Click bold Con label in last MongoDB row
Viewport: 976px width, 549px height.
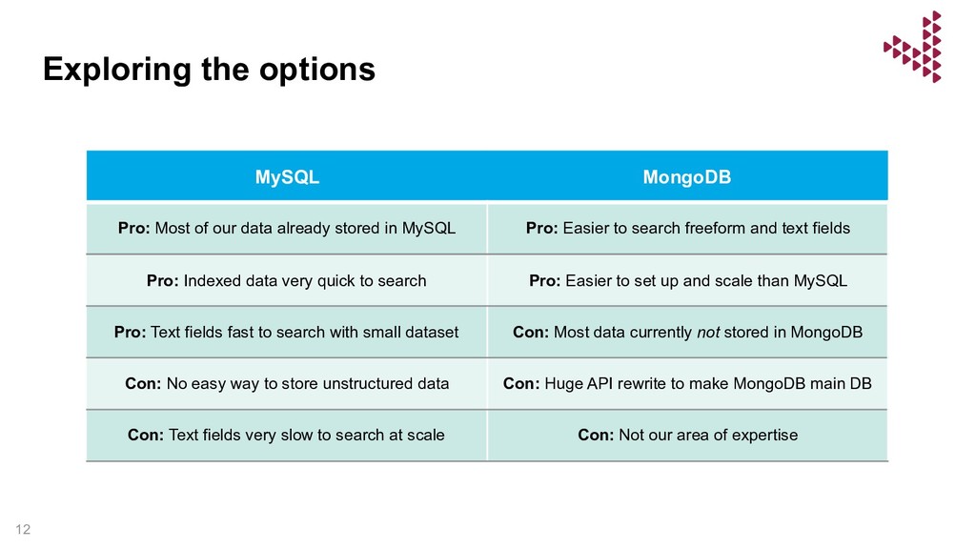pos(596,435)
